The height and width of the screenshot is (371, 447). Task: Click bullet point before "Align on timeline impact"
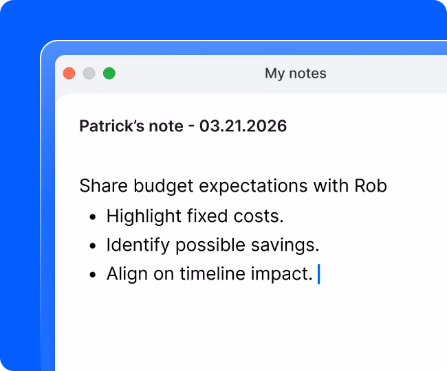coord(94,275)
